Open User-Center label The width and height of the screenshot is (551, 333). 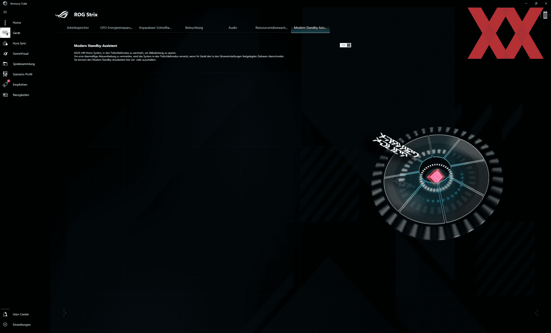(21, 314)
